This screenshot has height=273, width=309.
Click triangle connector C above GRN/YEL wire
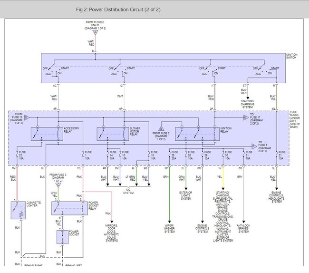coord(58,185)
